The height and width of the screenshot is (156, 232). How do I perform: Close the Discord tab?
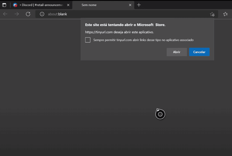68,5
